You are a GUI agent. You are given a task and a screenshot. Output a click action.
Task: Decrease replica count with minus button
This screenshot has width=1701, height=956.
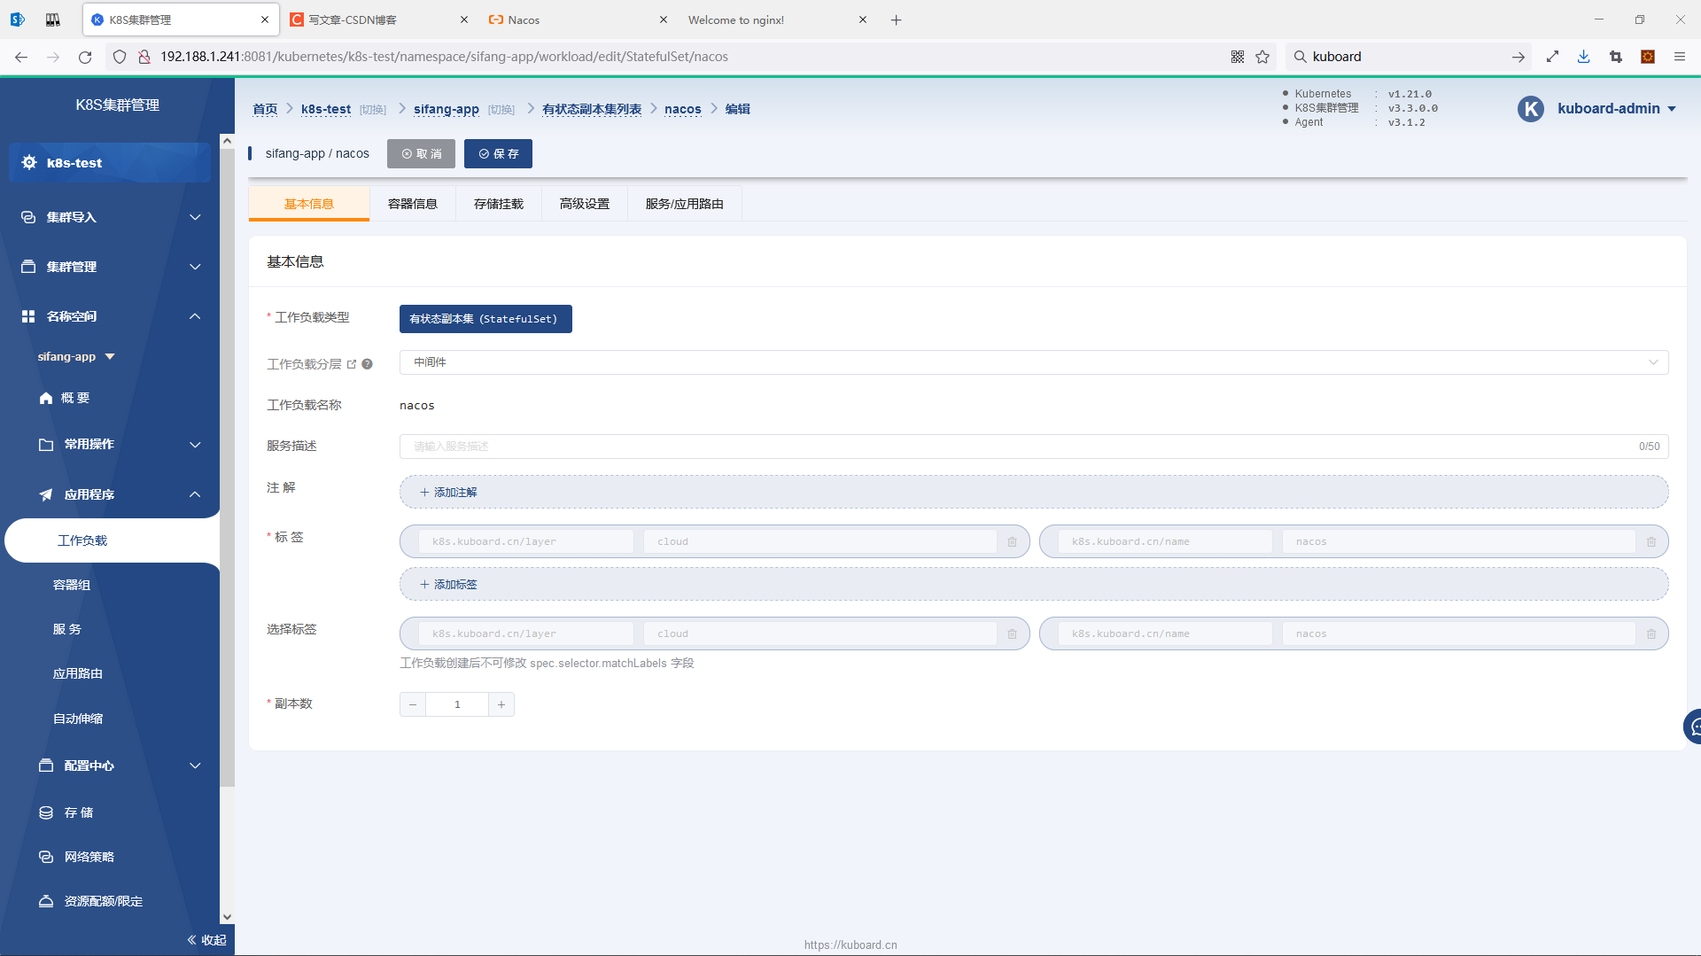413,704
